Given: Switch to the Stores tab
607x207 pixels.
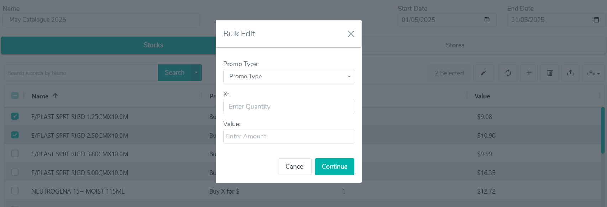Looking at the screenshot, I should [x=455, y=45].
